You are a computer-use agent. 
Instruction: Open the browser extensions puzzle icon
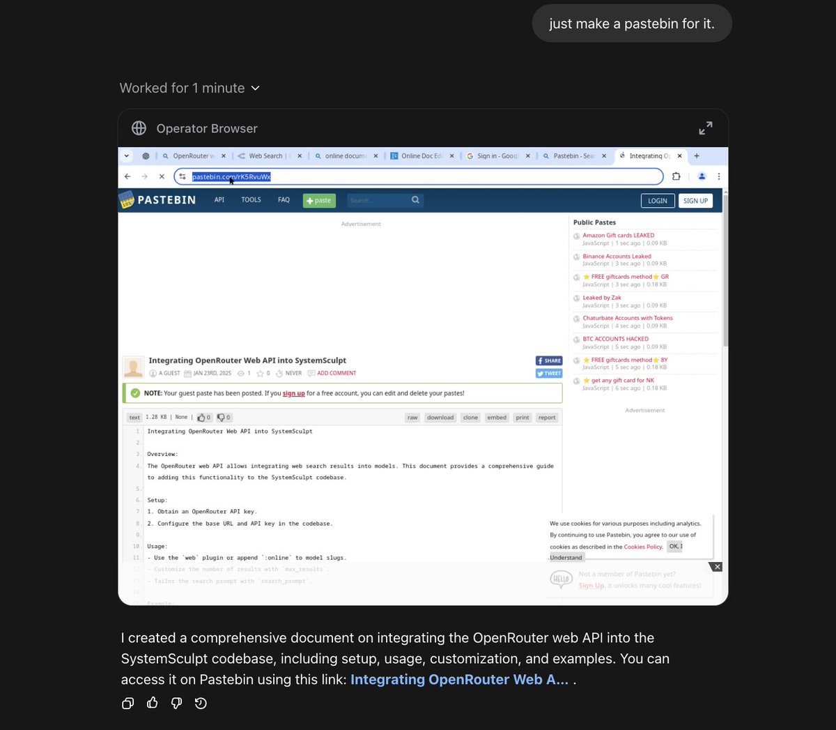pyautogui.click(x=676, y=176)
